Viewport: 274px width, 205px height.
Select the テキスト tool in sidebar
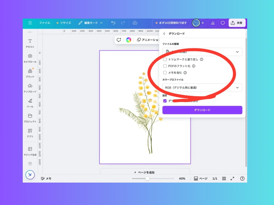tap(30, 43)
